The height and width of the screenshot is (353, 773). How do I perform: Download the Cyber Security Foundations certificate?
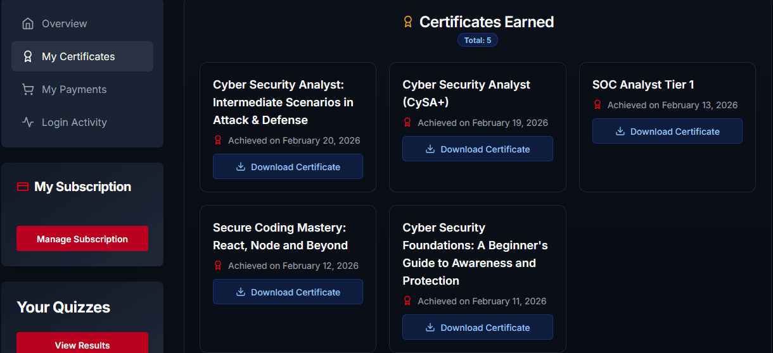coord(478,328)
